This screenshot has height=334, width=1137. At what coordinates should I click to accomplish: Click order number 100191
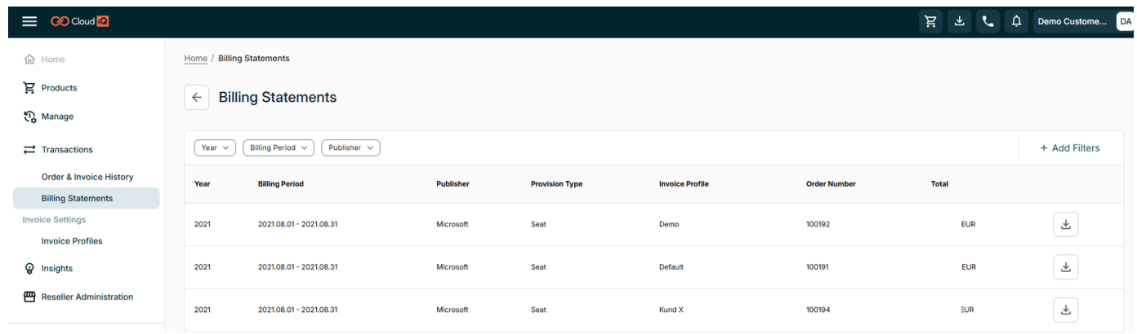pyautogui.click(x=818, y=266)
